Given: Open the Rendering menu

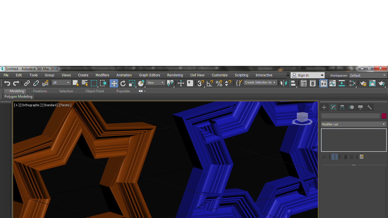Looking at the screenshot, I should (175, 75).
